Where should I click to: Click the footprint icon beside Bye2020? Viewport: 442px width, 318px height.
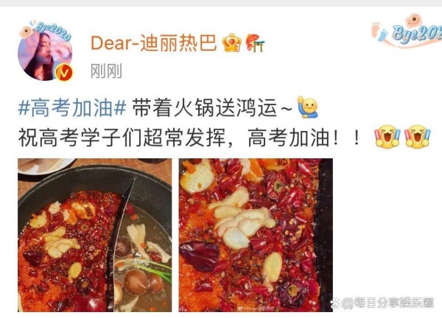(379, 32)
